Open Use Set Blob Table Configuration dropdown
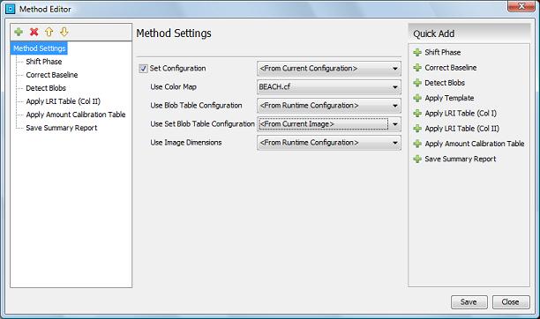 point(329,124)
